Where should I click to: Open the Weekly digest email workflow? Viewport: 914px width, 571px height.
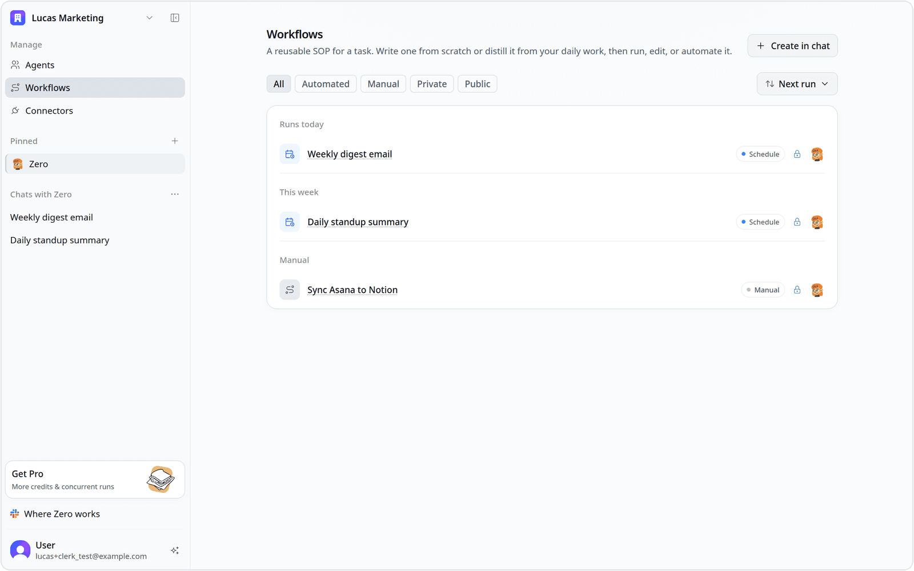[350, 154]
